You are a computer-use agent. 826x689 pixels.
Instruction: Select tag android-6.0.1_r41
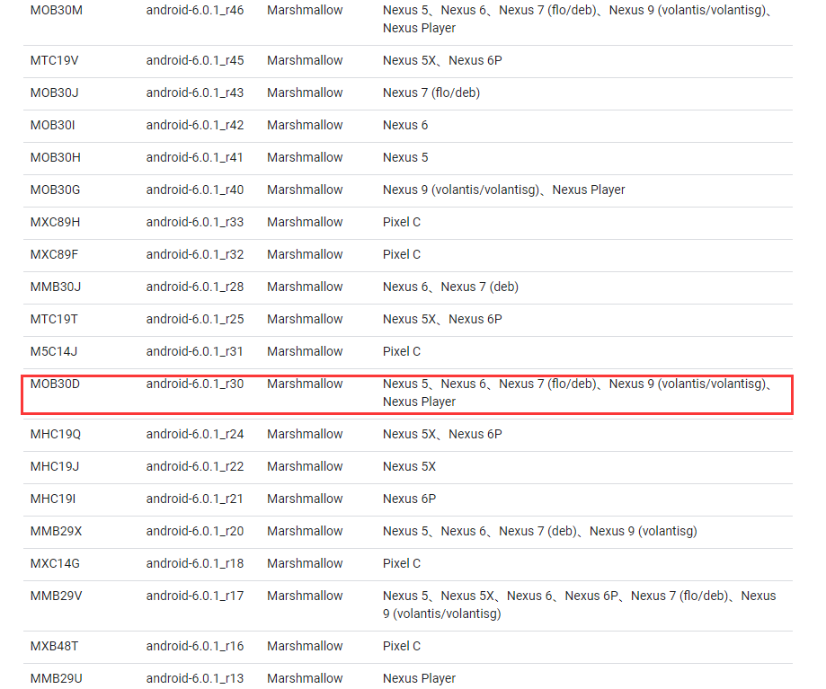tap(194, 157)
